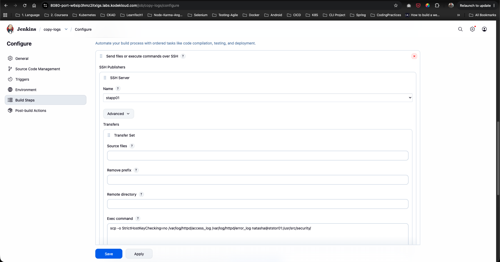Reload the page in browser
The height and width of the screenshot is (262, 500).
click(25, 5)
